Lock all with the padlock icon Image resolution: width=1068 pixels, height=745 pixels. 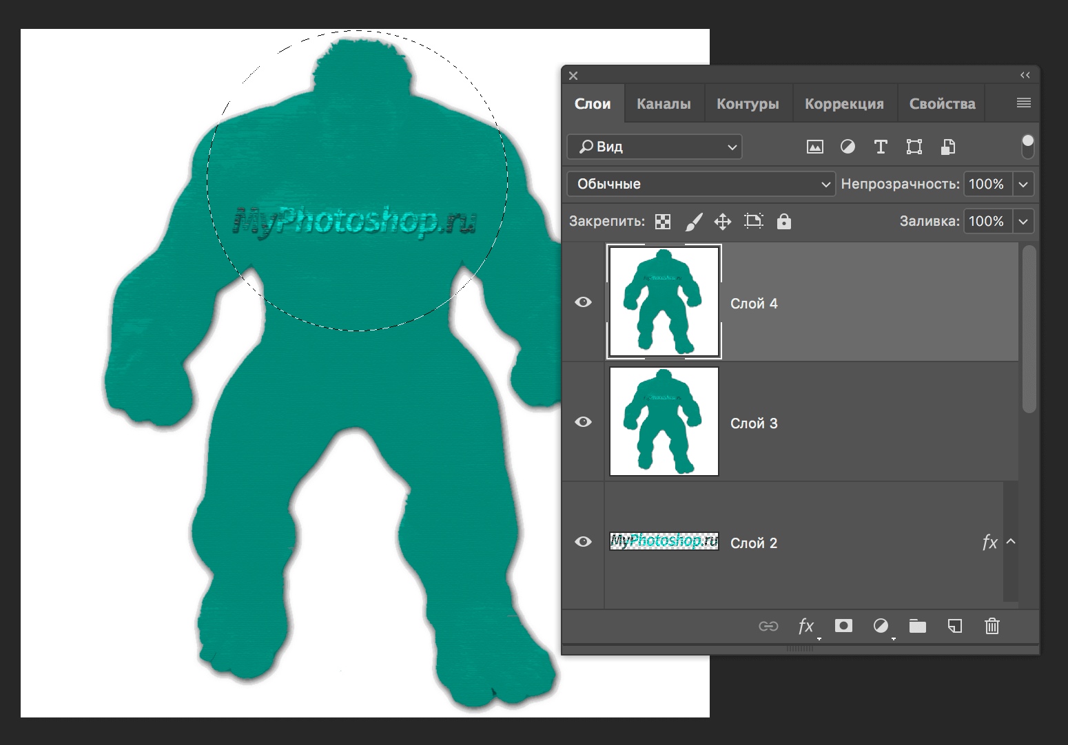[783, 221]
